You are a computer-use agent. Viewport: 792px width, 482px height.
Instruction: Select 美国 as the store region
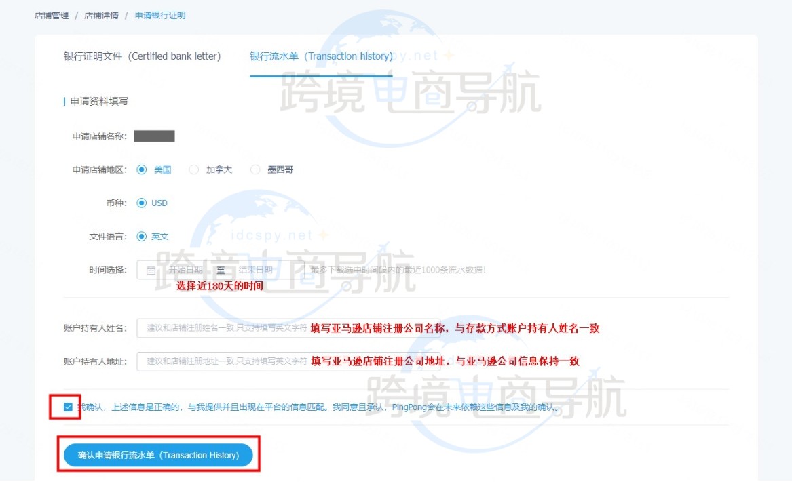142,169
